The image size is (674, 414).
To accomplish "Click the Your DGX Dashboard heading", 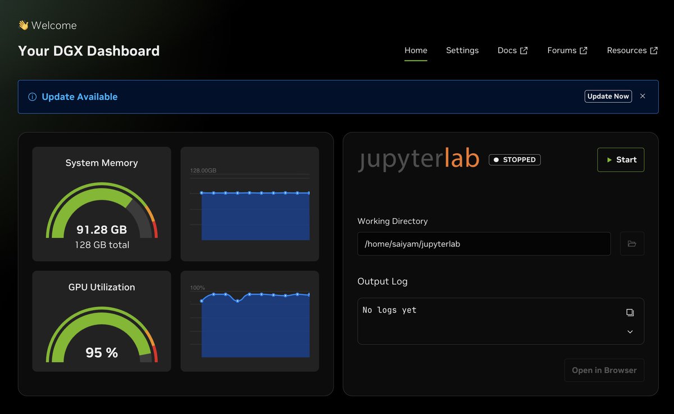I will (89, 51).
